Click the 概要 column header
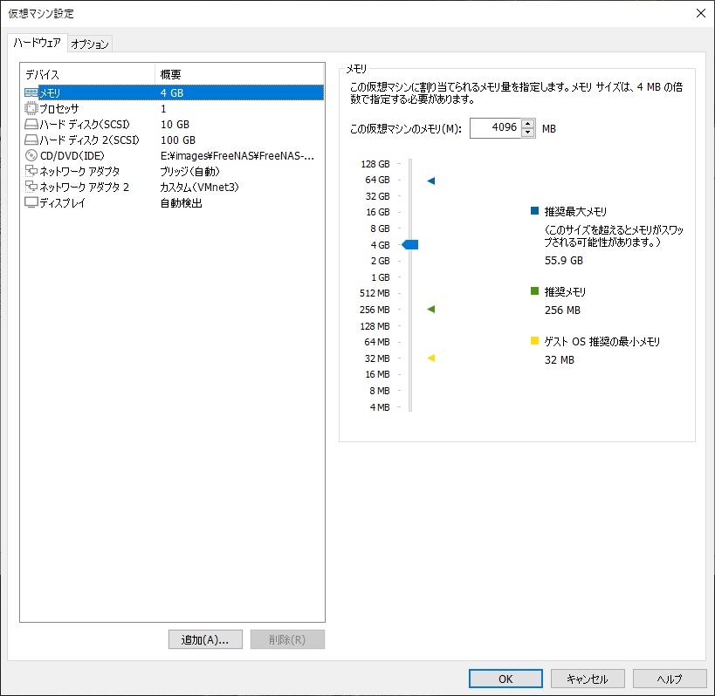715x696 pixels. point(239,74)
